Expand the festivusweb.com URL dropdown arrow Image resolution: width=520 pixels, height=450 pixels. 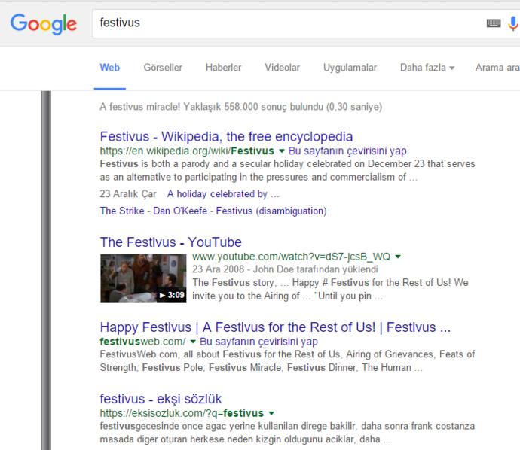point(193,342)
